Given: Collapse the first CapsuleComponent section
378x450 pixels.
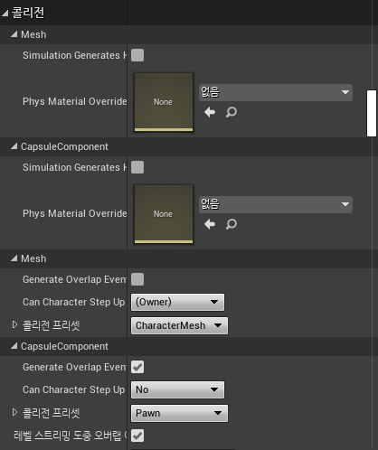Looking at the screenshot, I should [14, 146].
